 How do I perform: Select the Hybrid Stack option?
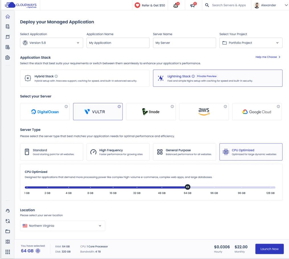(x=84, y=78)
